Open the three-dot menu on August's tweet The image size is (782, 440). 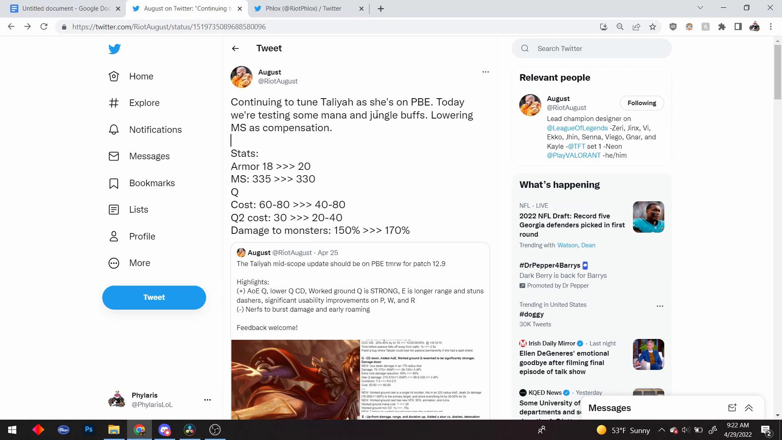[485, 72]
